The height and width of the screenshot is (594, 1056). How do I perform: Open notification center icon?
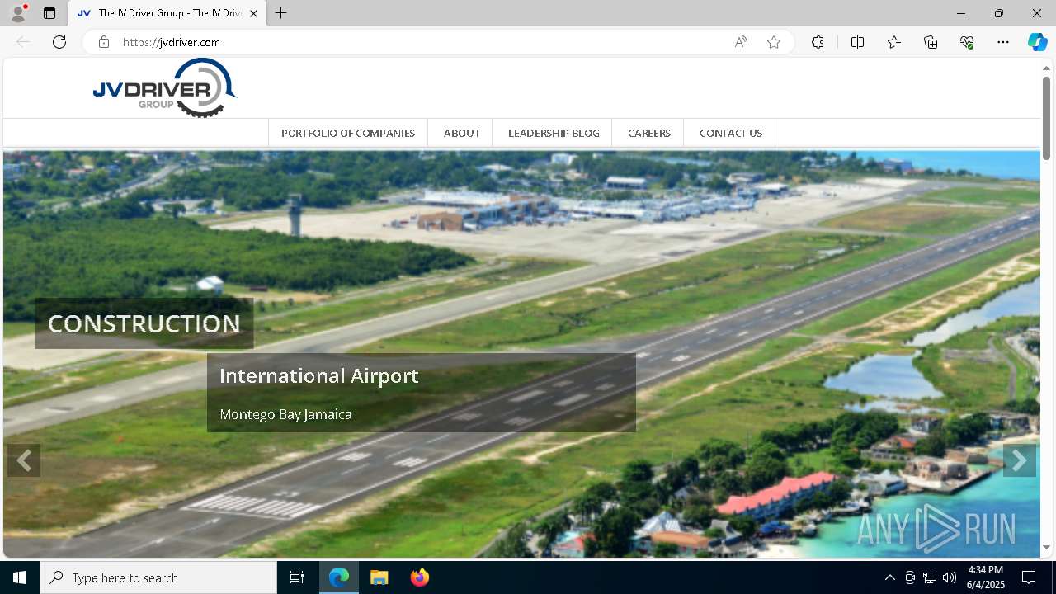pos(1029,577)
